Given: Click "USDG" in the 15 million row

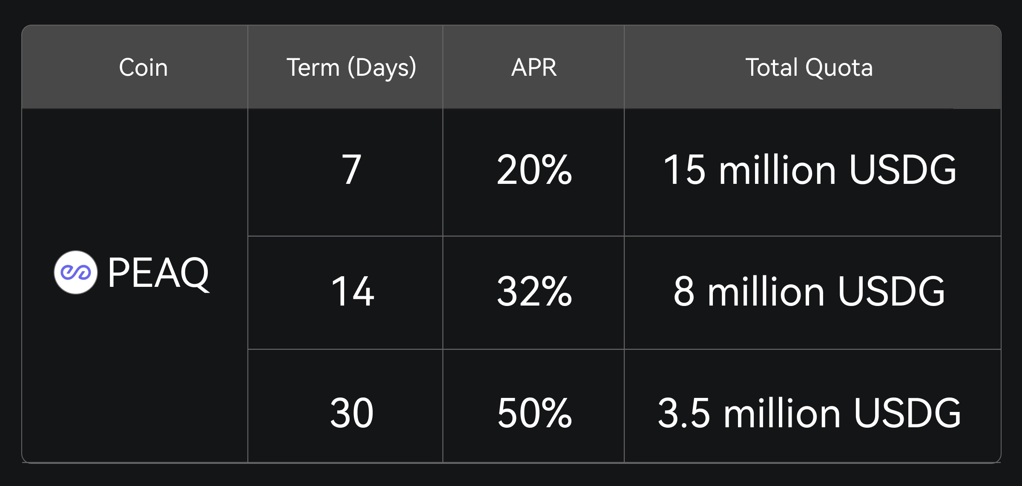Looking at the screenshot, I should pos(903,170).
